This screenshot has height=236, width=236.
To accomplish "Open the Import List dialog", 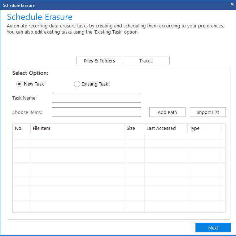I will 208,112.
